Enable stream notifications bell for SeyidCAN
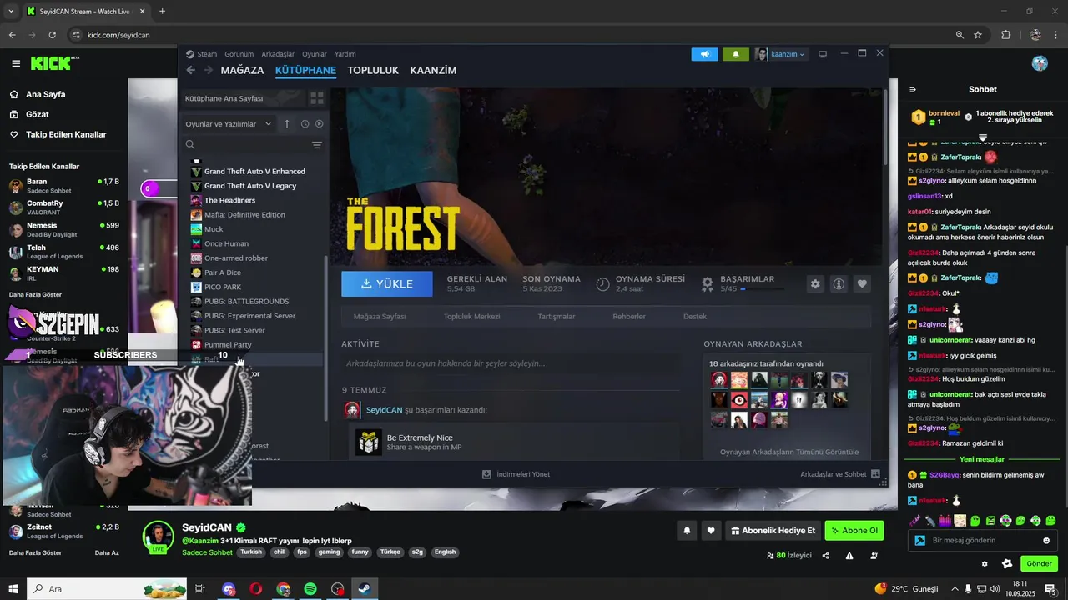Viewport: 1068px width, 600px height. pyautogui.click(x=687, y=531)
